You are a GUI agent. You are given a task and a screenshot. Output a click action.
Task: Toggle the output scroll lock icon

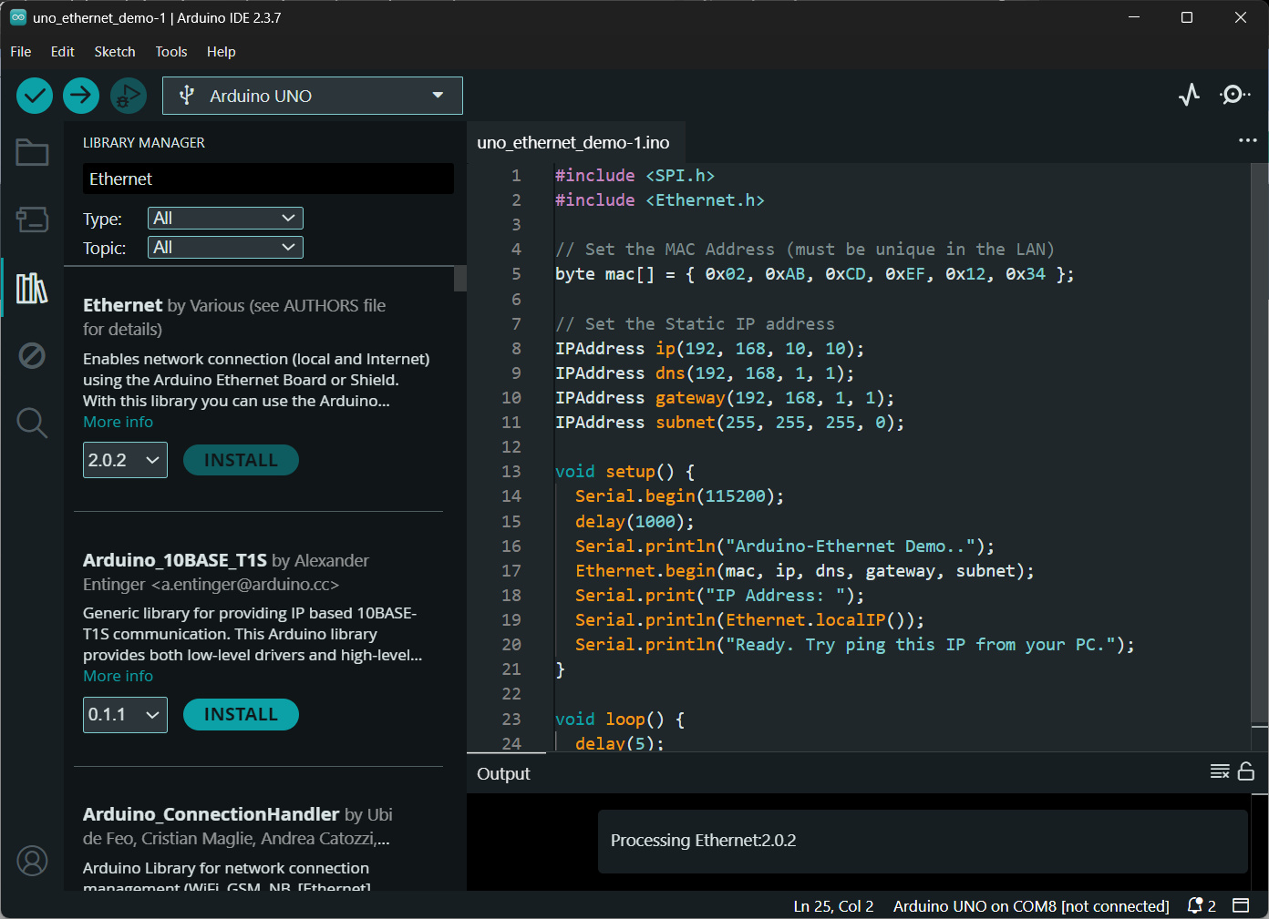click(1246, 771)
